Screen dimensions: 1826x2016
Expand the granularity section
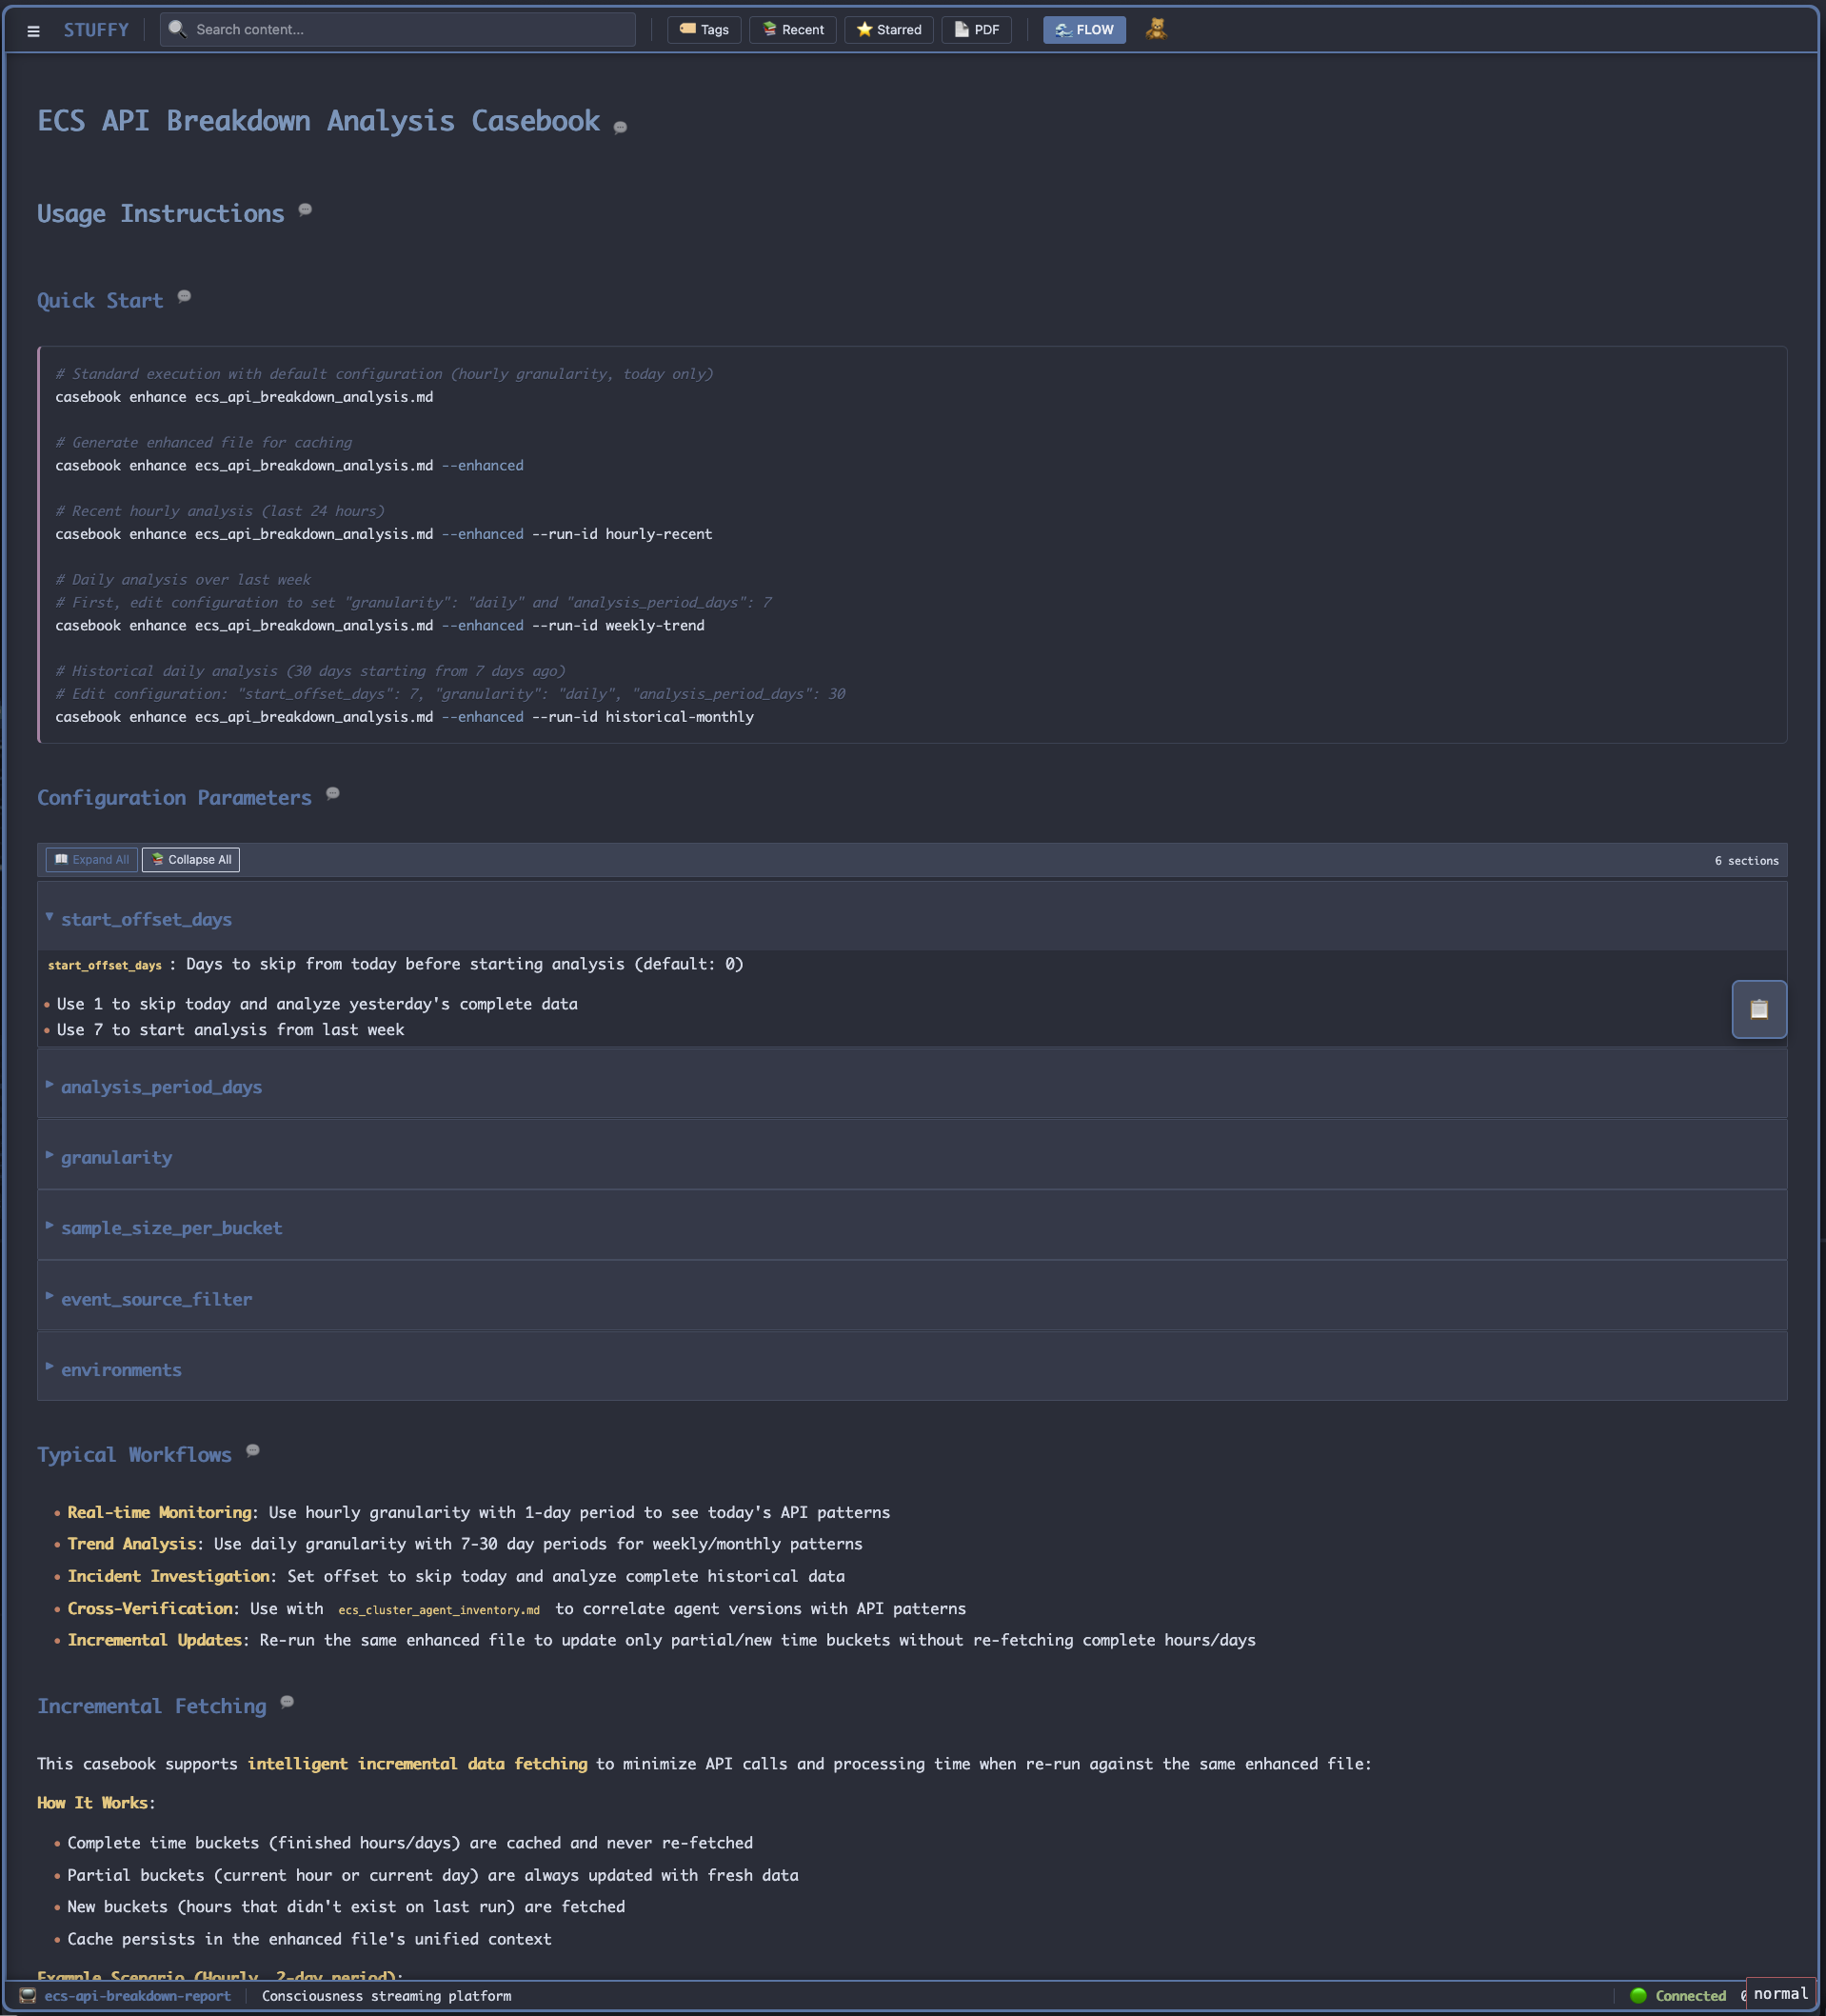point(116,1158)
